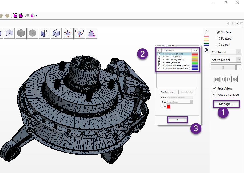The height and width of the screenshot is (173, 244).
Task: Click the left tab scroll arrow
Action: (x=228, y=23)
